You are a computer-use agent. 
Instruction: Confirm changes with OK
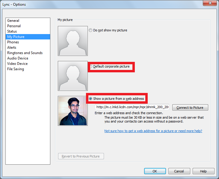pyautogui.click(x=155, y=171)
